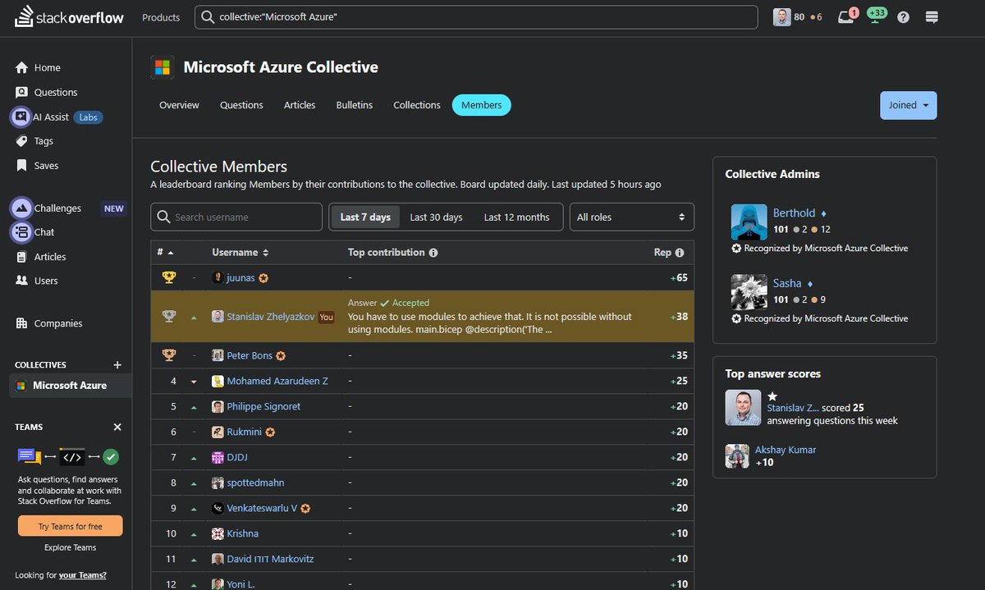Switch to the Bulletins tab
Image resolution: width=985 pixels, height=590 pixels.
[355, 105]
